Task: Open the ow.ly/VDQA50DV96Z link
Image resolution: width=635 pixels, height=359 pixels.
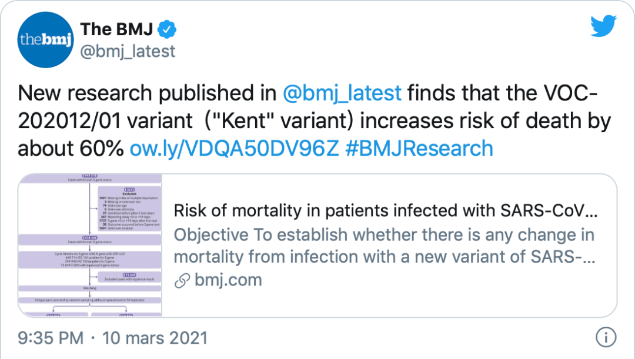Action: click(x=234, y=148)
